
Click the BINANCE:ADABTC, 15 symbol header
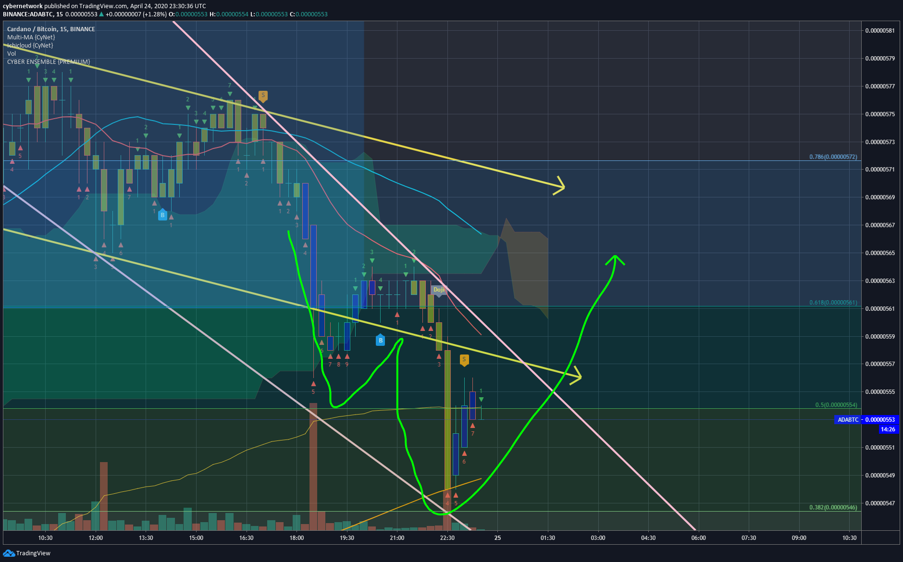(33, 14)
